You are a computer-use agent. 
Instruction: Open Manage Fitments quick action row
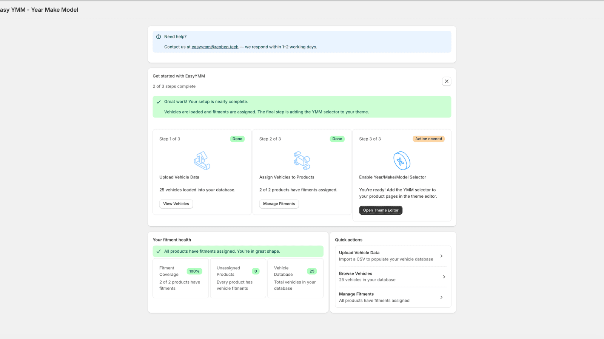coord(393,298)
